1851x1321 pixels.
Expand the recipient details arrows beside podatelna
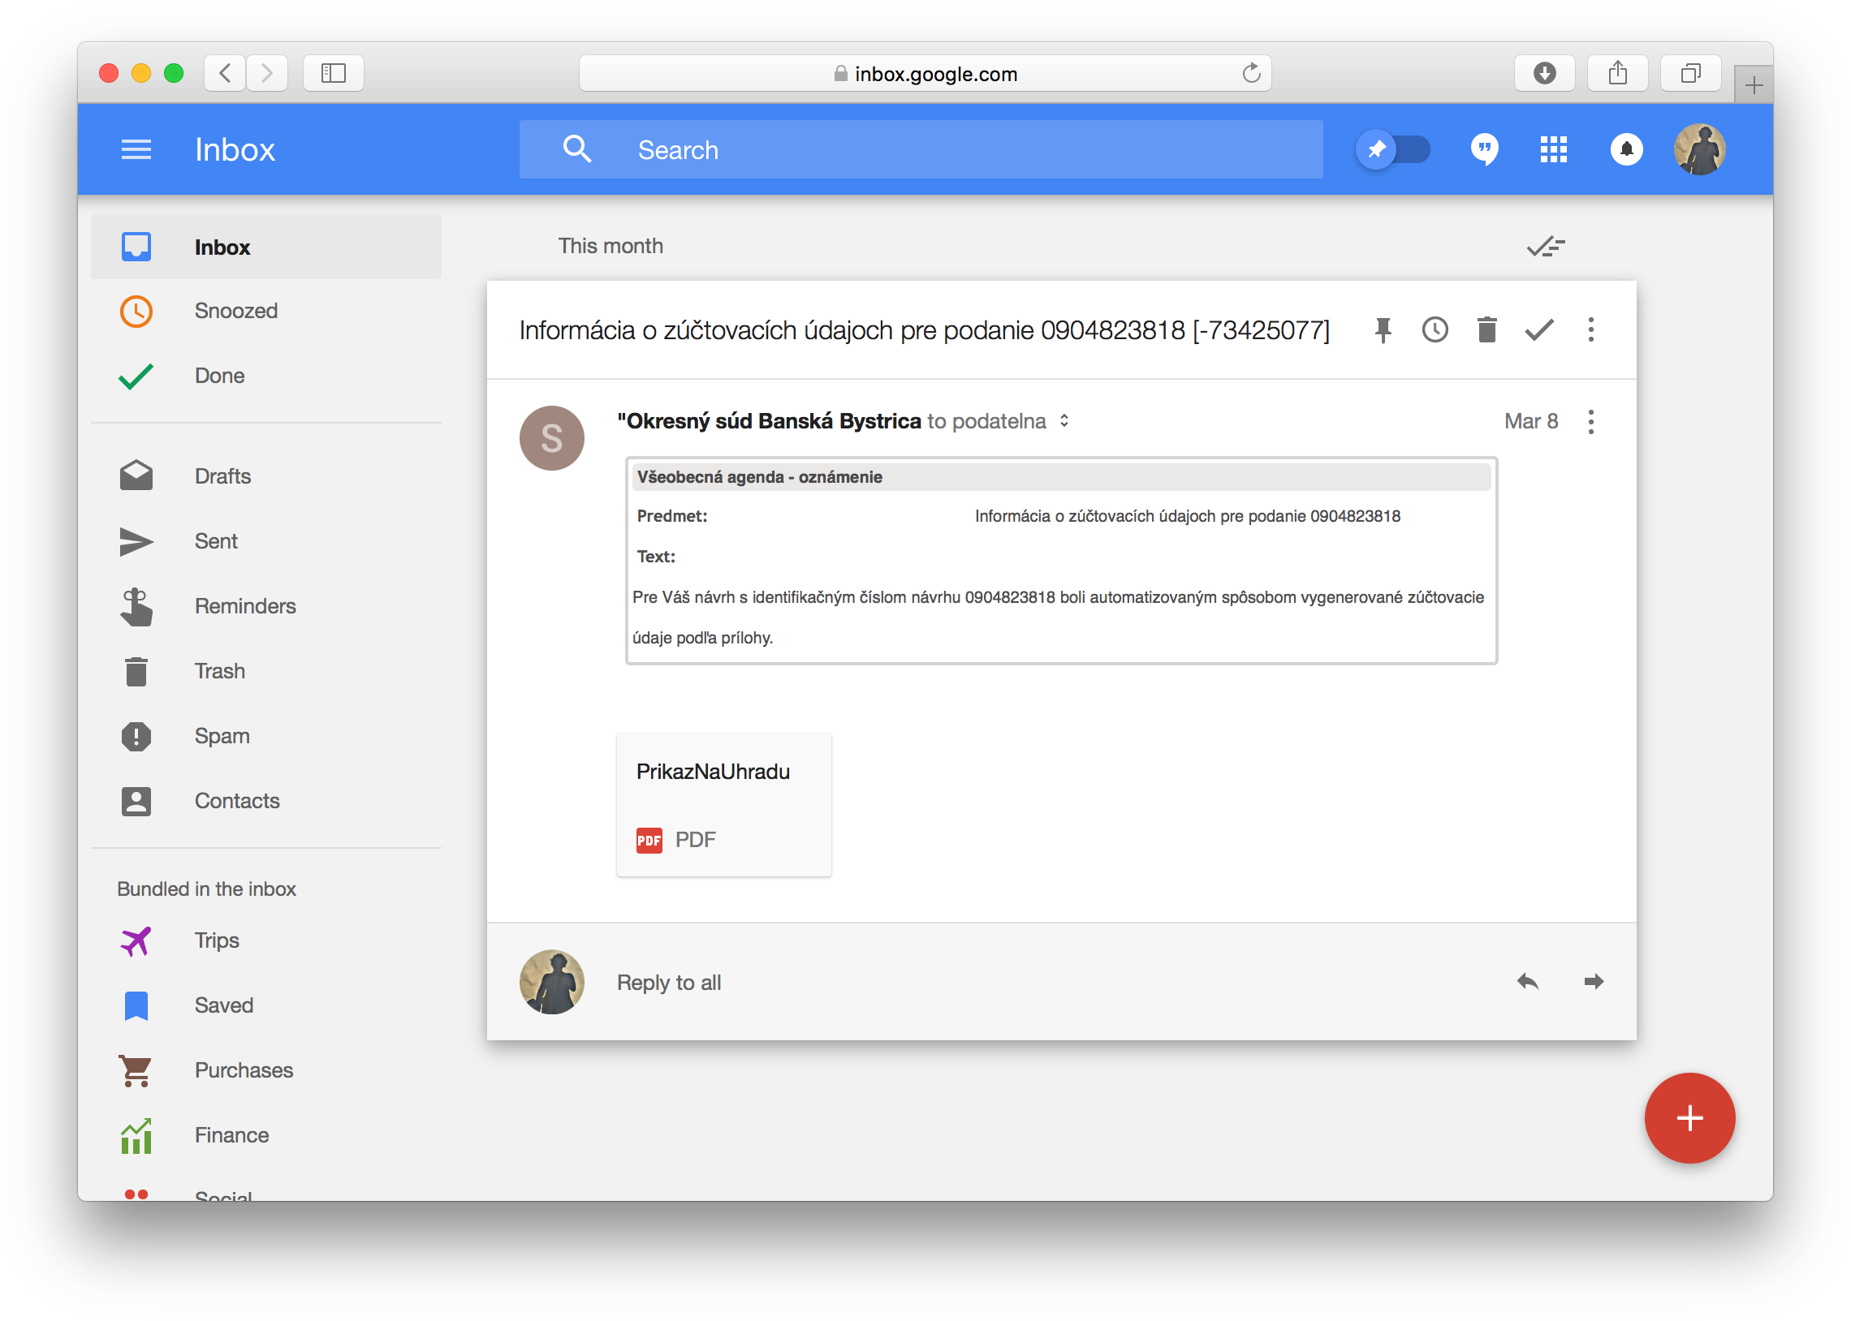pyautogui.click(x=1064, y=421)
